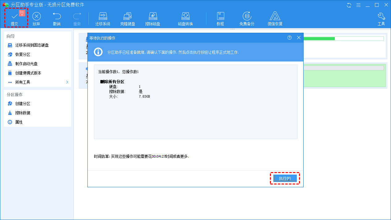Click the 执行 (Proceed) button
The width and height of the screenshot is (391, 220).
[285, 178]
